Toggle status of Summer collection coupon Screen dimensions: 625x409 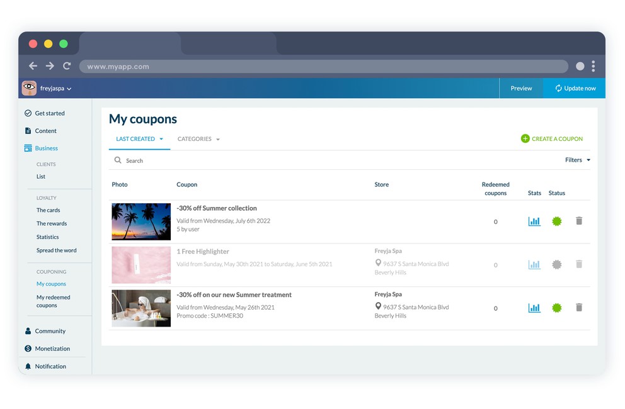click(x=556, y=221)
